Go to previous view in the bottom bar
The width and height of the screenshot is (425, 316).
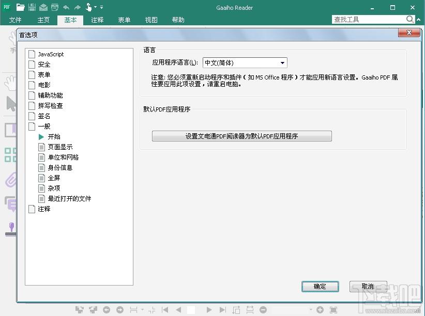pyautogui.click(x=107, y=309)
